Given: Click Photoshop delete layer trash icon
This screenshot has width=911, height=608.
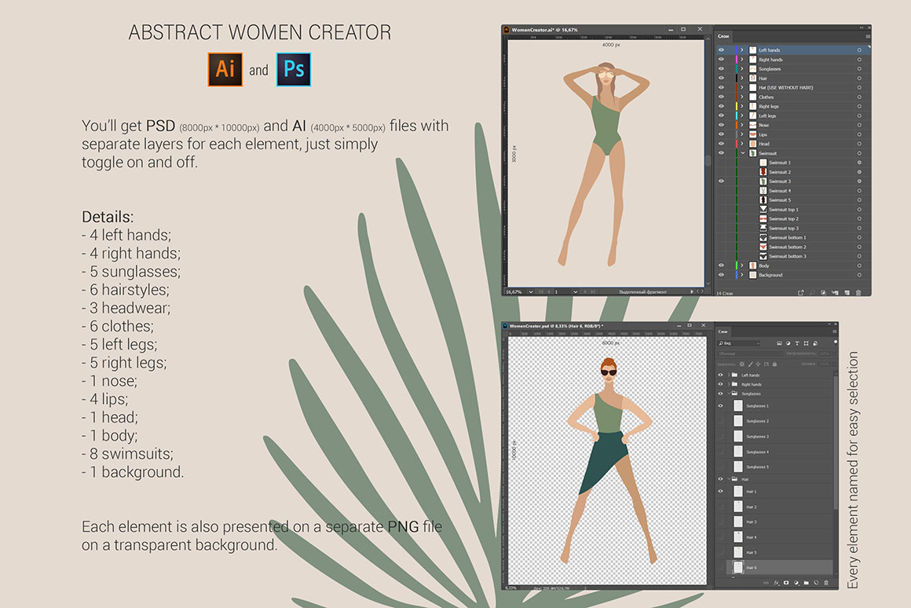Looking at the screenshot, I should coord(825,583).
